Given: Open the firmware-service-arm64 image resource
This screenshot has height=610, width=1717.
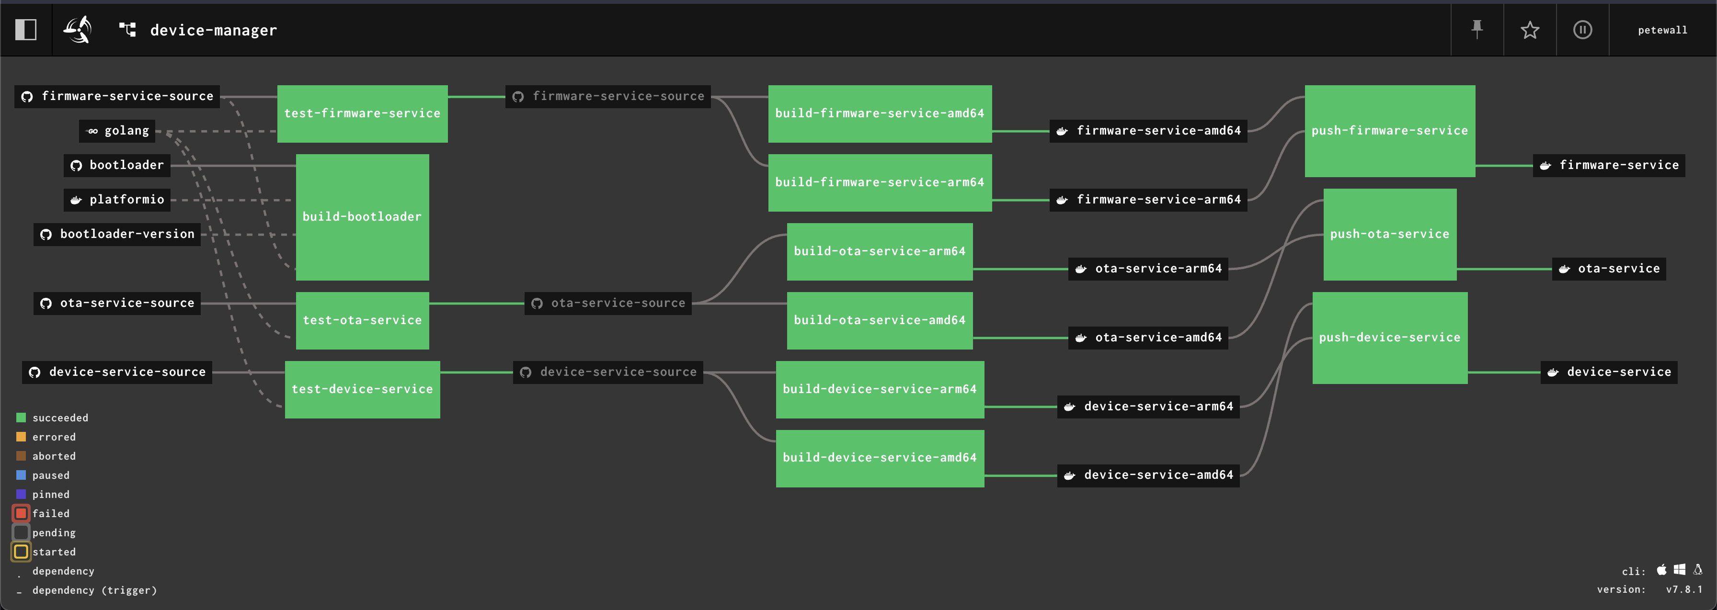Looking at the screenshot, I should pyautogui.click(x=1148, y=200).
